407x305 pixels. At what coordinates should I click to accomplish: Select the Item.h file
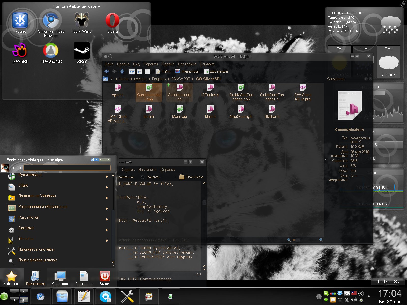click(149, 112)
